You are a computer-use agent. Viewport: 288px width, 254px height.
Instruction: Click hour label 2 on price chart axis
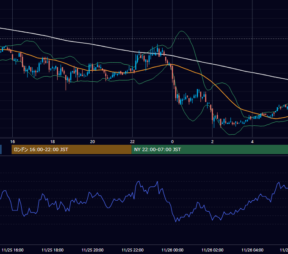(212, 141)
